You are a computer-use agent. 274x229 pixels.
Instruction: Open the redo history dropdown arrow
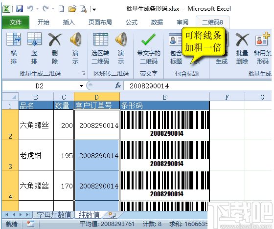(x=53, y=9)
